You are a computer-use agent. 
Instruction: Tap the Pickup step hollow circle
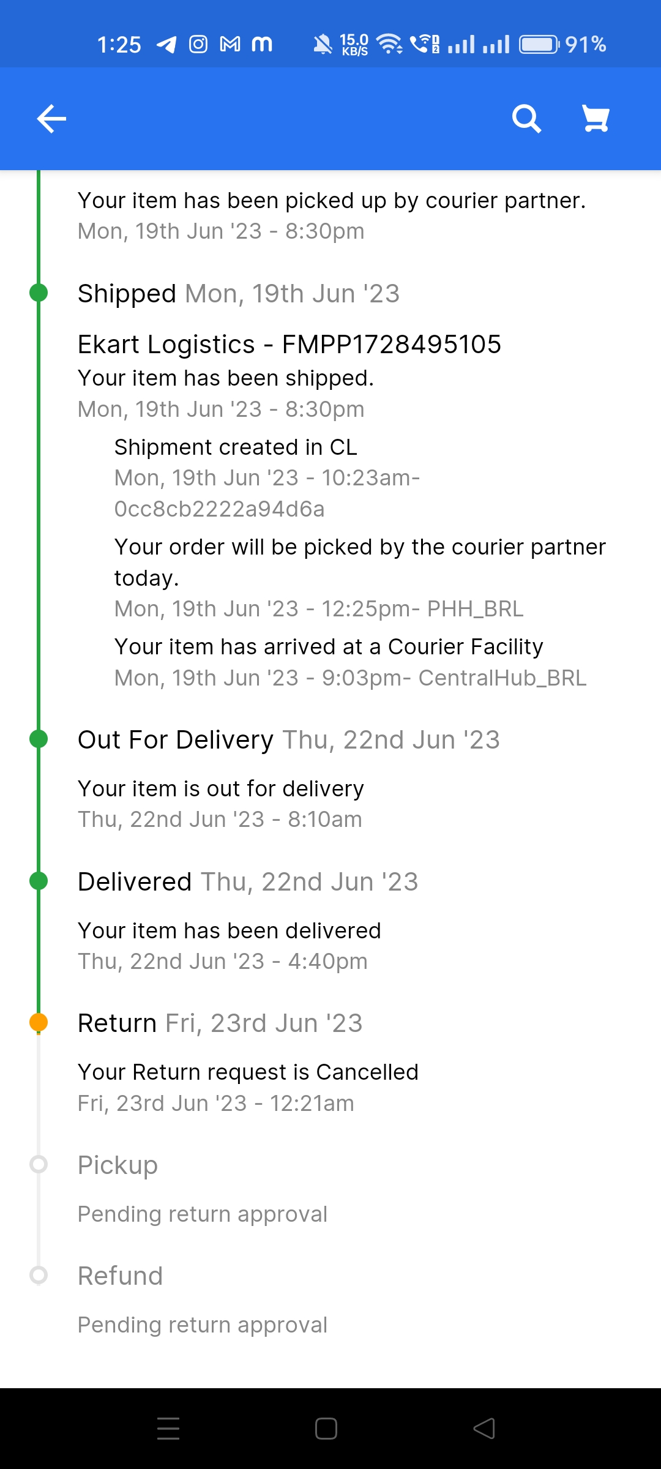(x=39, y=1164)
